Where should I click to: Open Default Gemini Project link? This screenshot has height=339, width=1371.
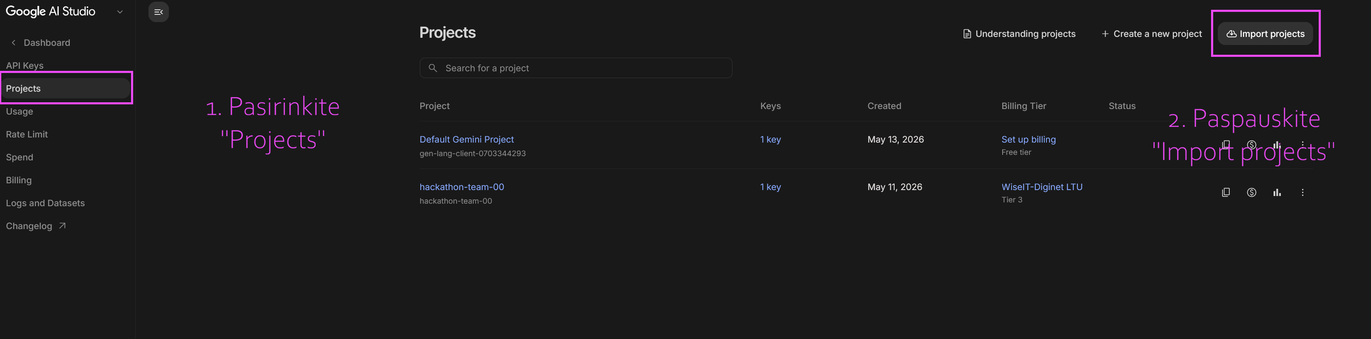(467, 140)
